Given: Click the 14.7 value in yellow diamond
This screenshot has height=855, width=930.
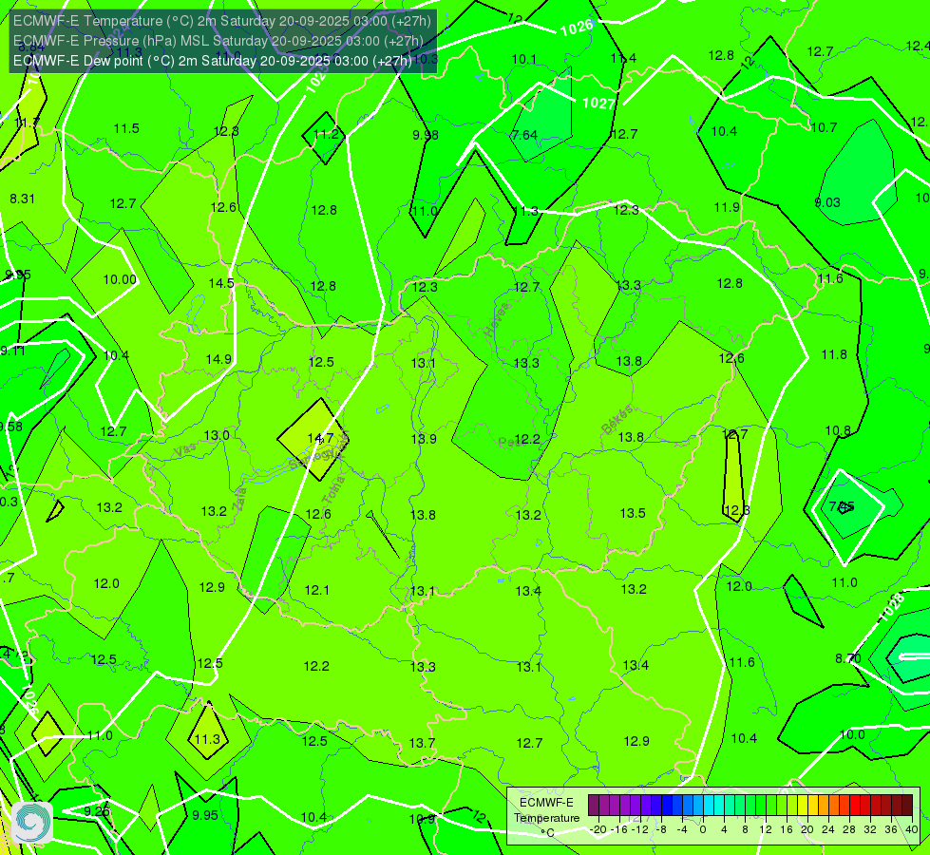Looking at the screenshot, I should [x=320, y=438].
